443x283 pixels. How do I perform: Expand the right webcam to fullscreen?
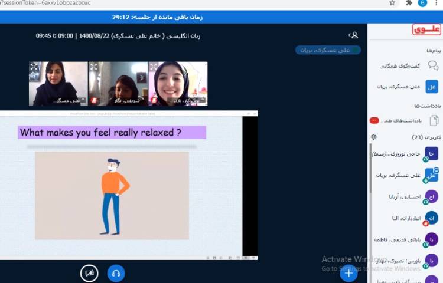coord(153,68)
